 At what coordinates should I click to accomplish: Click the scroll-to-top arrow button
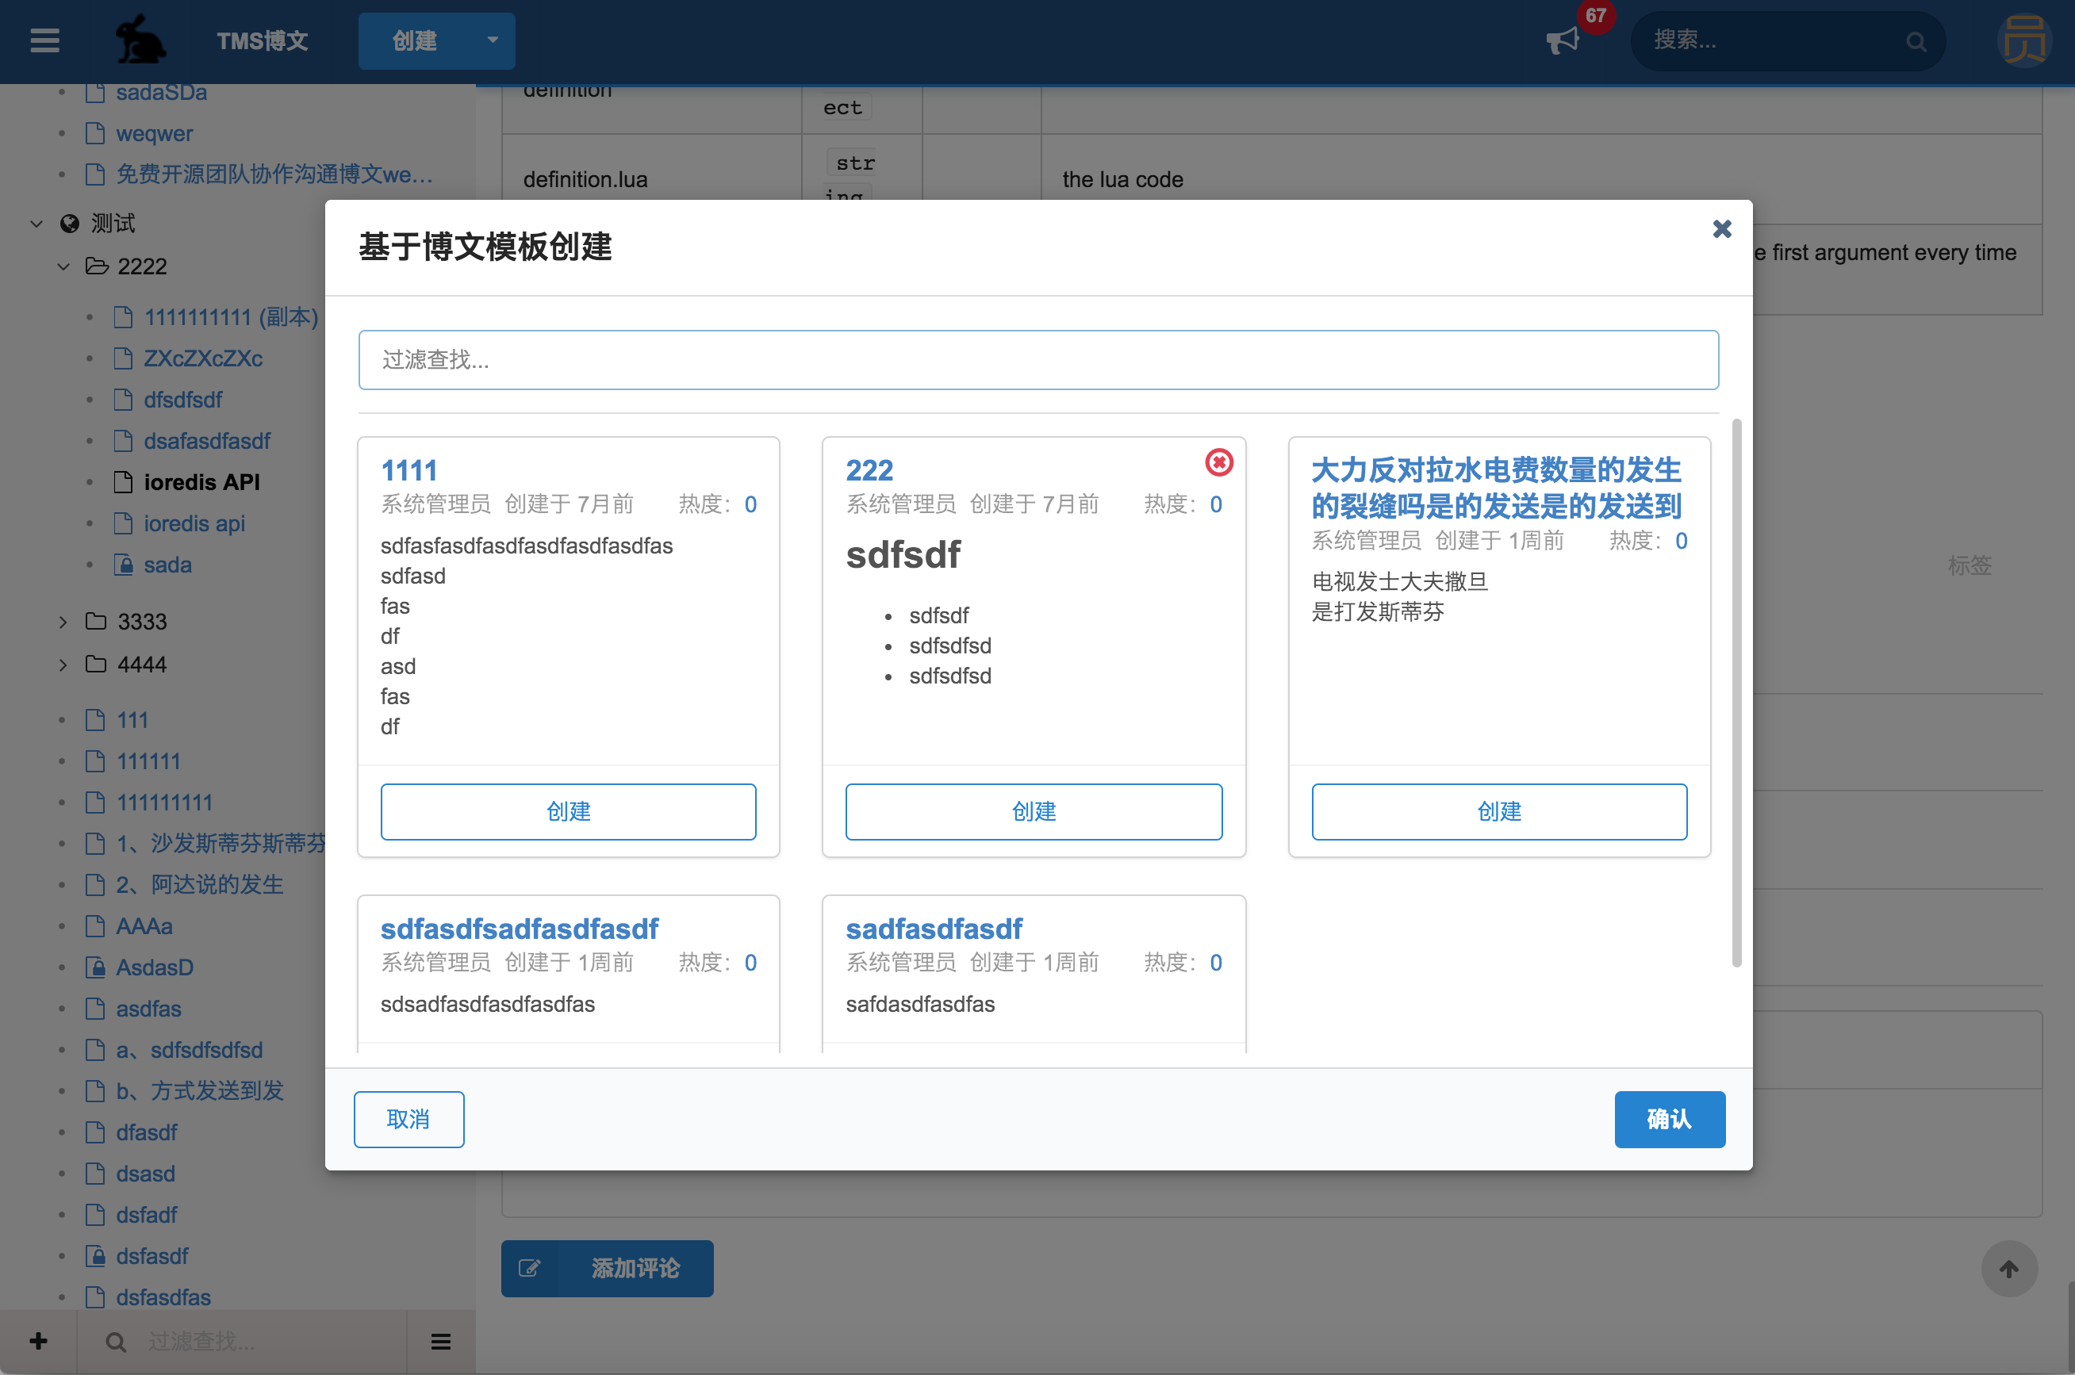point(2009,1269)
